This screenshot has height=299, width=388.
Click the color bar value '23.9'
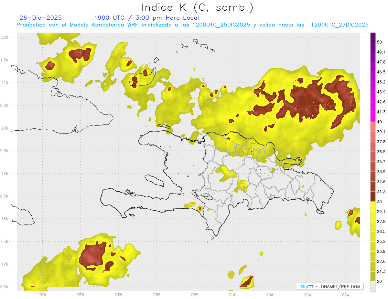[x=382, y=252]
